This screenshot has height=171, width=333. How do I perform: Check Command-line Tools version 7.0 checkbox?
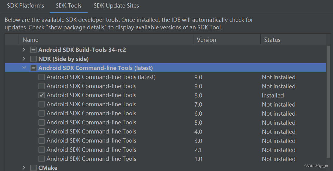click(x=42, y=104)
